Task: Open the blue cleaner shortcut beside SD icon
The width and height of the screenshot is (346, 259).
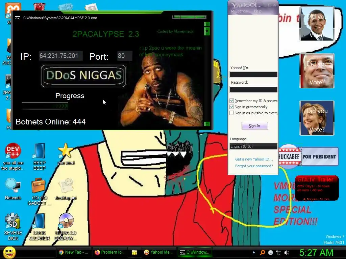Action: pyautogui.click(x=39, y=221)
